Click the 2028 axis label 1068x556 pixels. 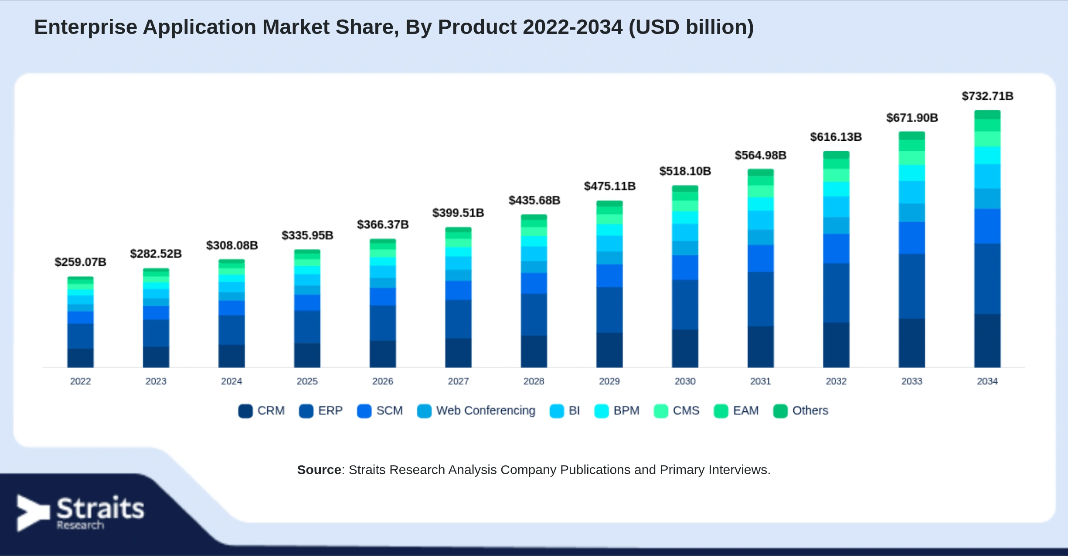point(534,381)
